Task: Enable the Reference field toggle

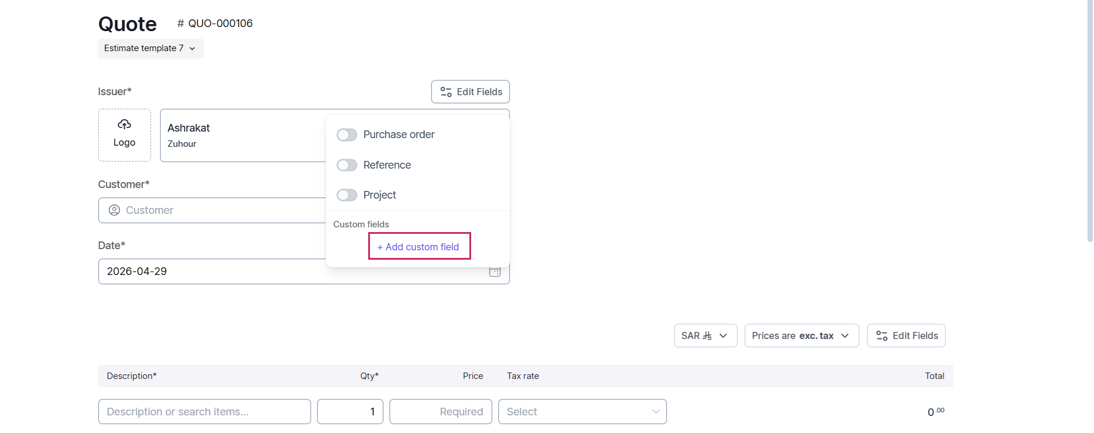Action: click(x=347, y=165)
